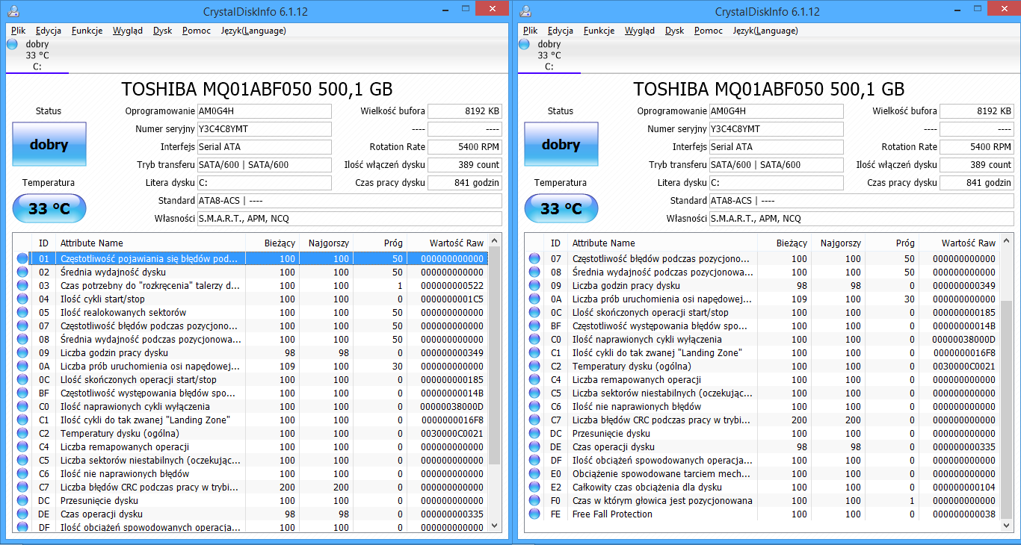The image size is (1021, 545).
Task: Open Wygląd menu in right window
Action: (640, 31)
